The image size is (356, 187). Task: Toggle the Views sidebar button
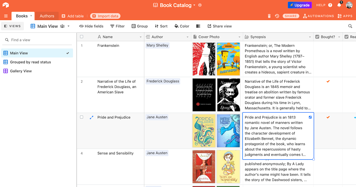pos(12,26)
